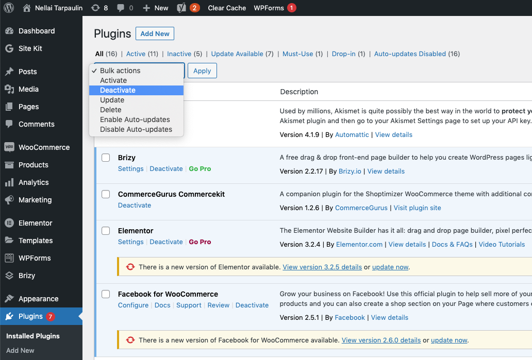
Task: Choose Enable Auto-updates from bulk actions
Action: click(136, 119)
